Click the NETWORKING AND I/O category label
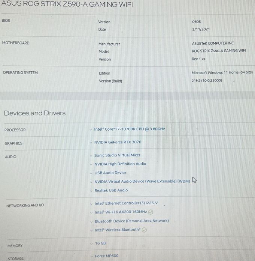Screen dimensions: 255x261 25,205
